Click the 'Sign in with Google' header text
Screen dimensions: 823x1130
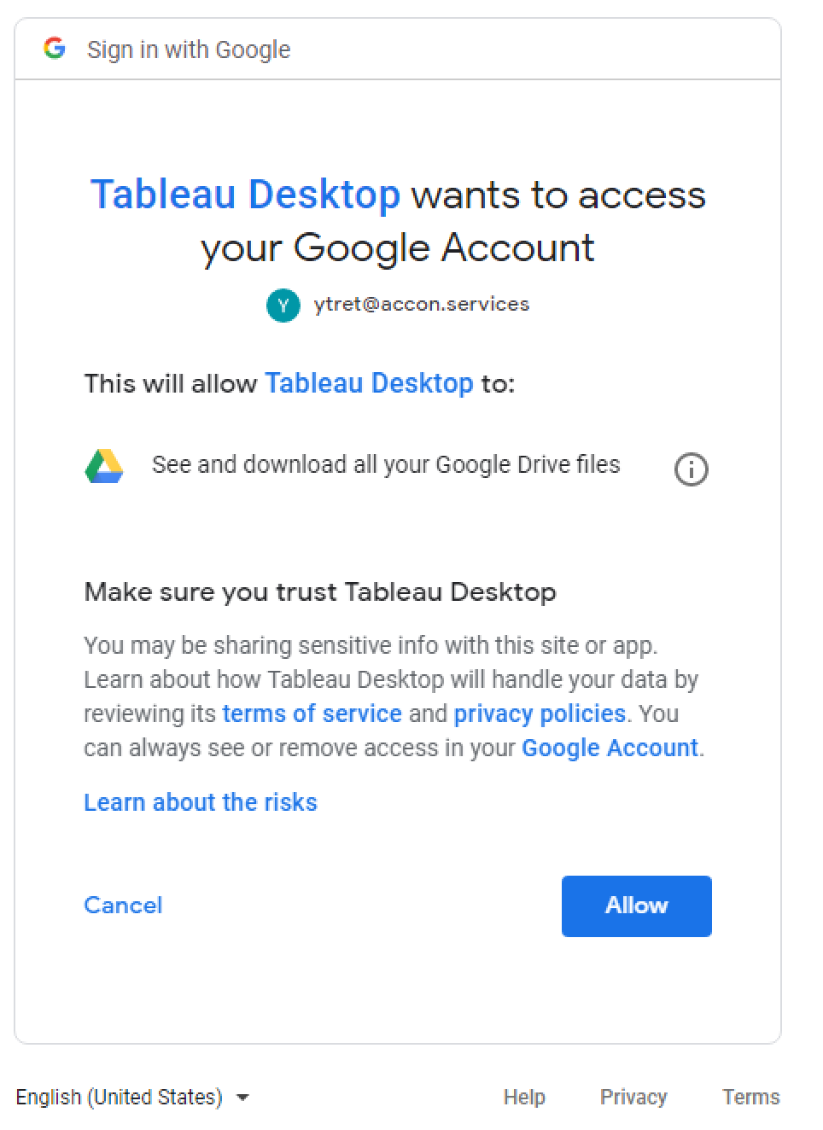(189, 50)
